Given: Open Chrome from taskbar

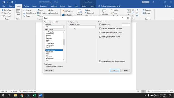Looking at the screenshot, I should pyautogui.click(x=22, y=96).
